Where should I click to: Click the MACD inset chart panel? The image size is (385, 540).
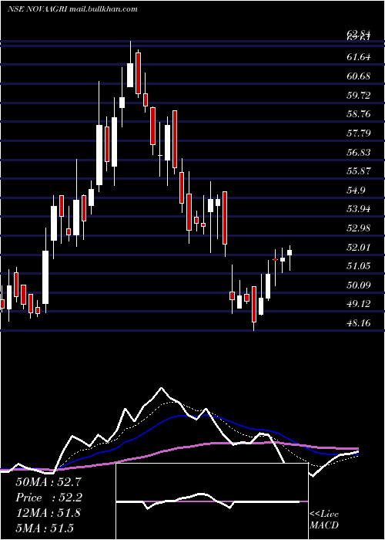pyautogui.click(x=212, y=501)
